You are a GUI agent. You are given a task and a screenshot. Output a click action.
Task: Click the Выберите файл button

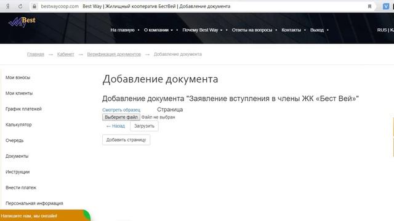(121, 117)
